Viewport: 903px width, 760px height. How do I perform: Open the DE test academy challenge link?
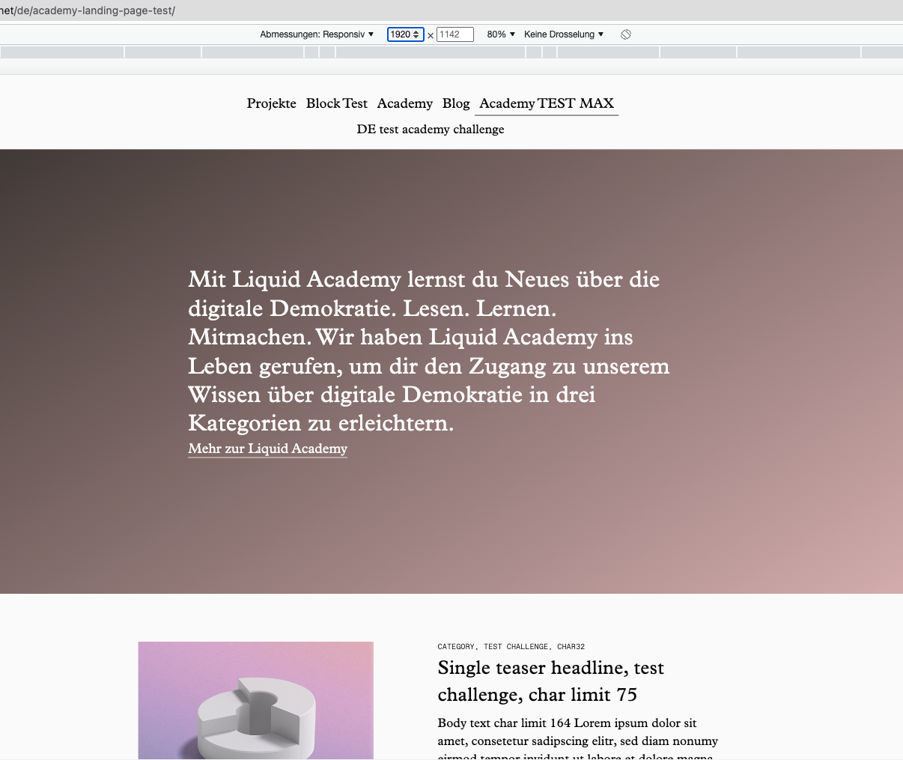431,130
